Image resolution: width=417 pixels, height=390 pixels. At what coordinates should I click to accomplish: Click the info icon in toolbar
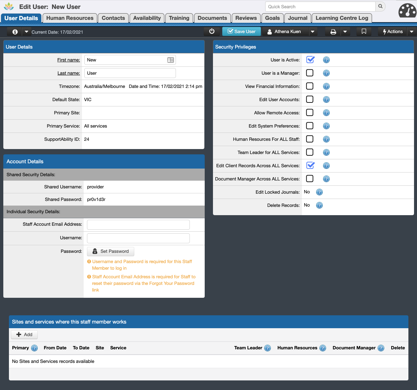15,32
